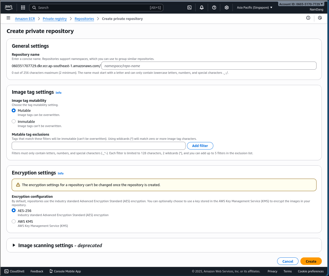Select the Immutable image tag option
This screenshot has width=329, height=276.
click(14, 121)
